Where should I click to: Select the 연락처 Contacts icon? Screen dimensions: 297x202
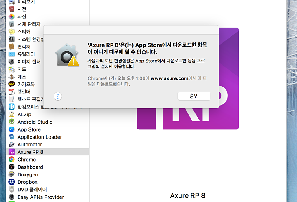[12, 47]
